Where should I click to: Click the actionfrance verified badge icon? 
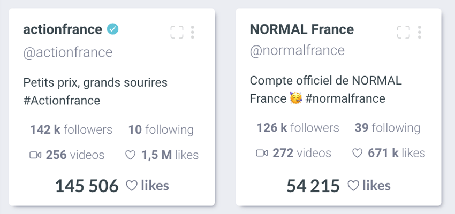point(112,29)
